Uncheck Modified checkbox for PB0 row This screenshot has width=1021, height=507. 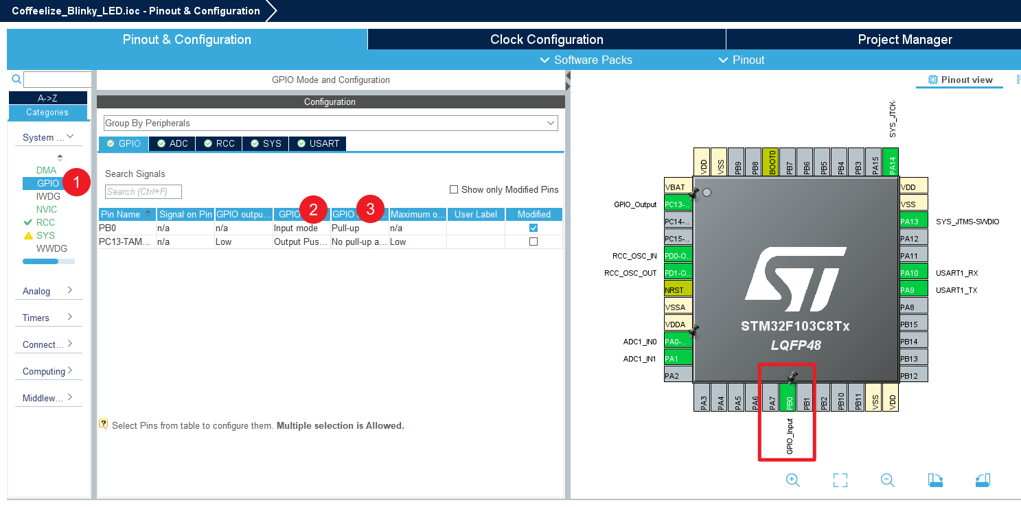(534, 228)
